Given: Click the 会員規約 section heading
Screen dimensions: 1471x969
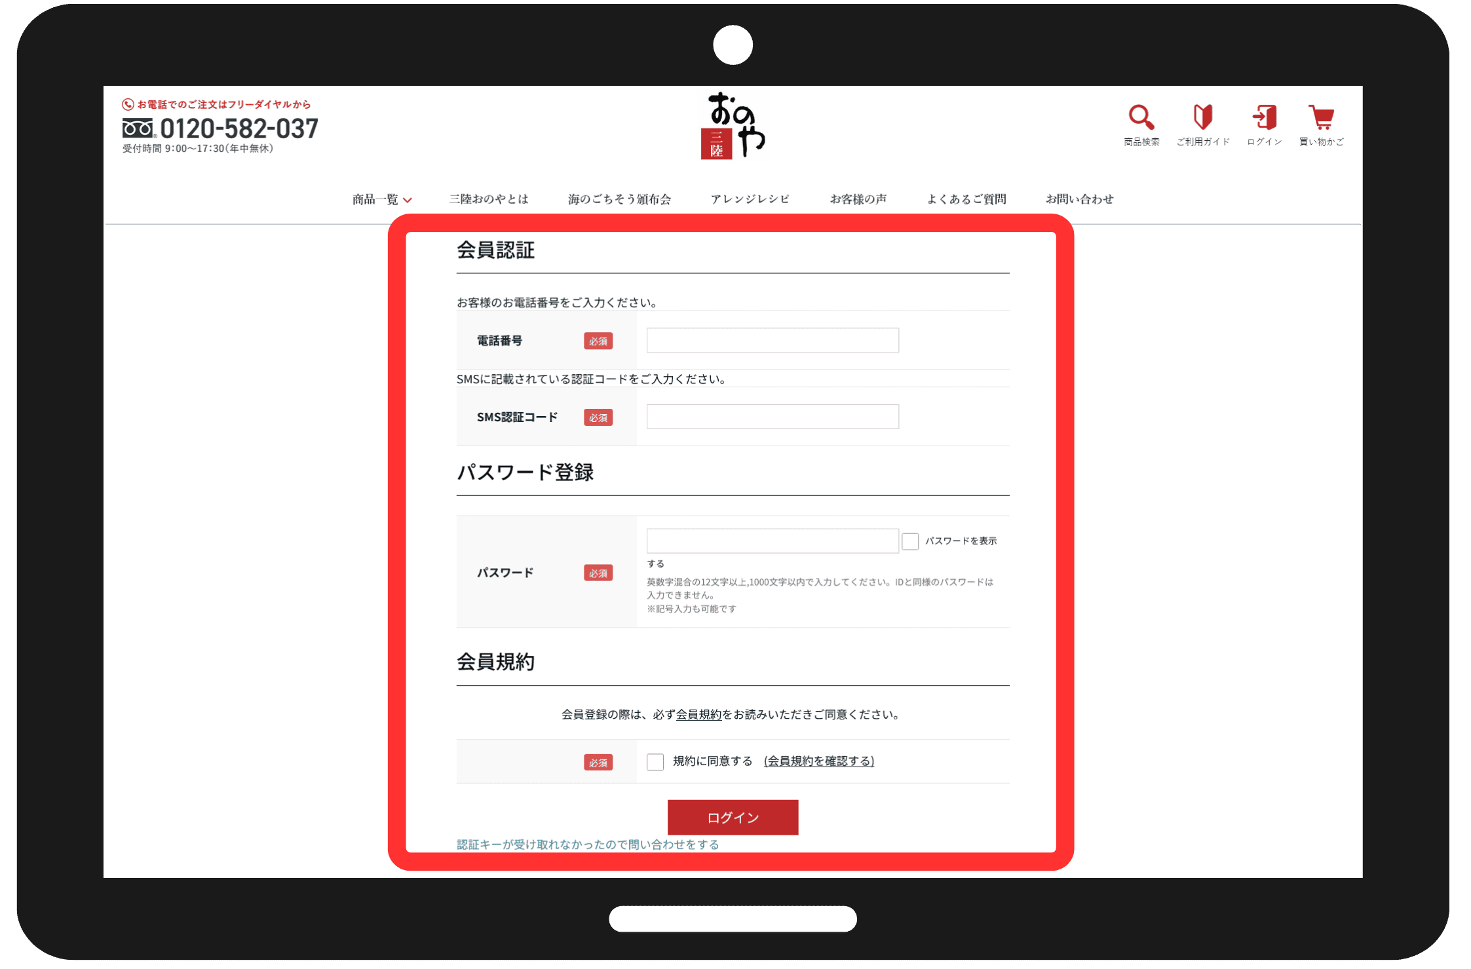Looking at the screenshot, I should (x=496, y=662).
